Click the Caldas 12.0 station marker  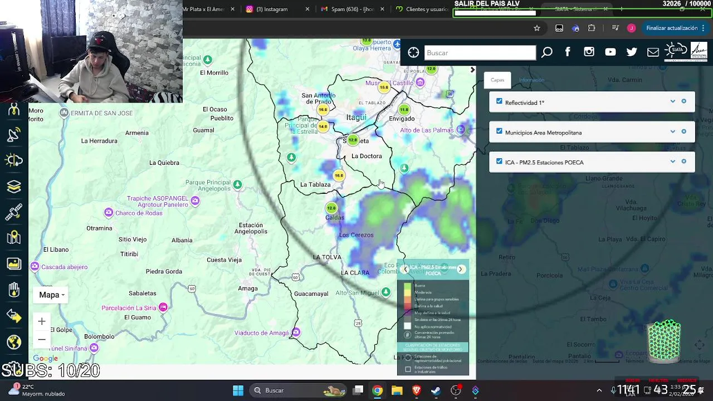click(331, 208)
